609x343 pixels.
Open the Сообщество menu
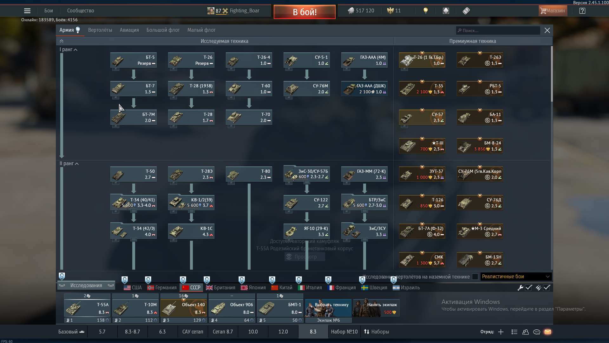81,11
